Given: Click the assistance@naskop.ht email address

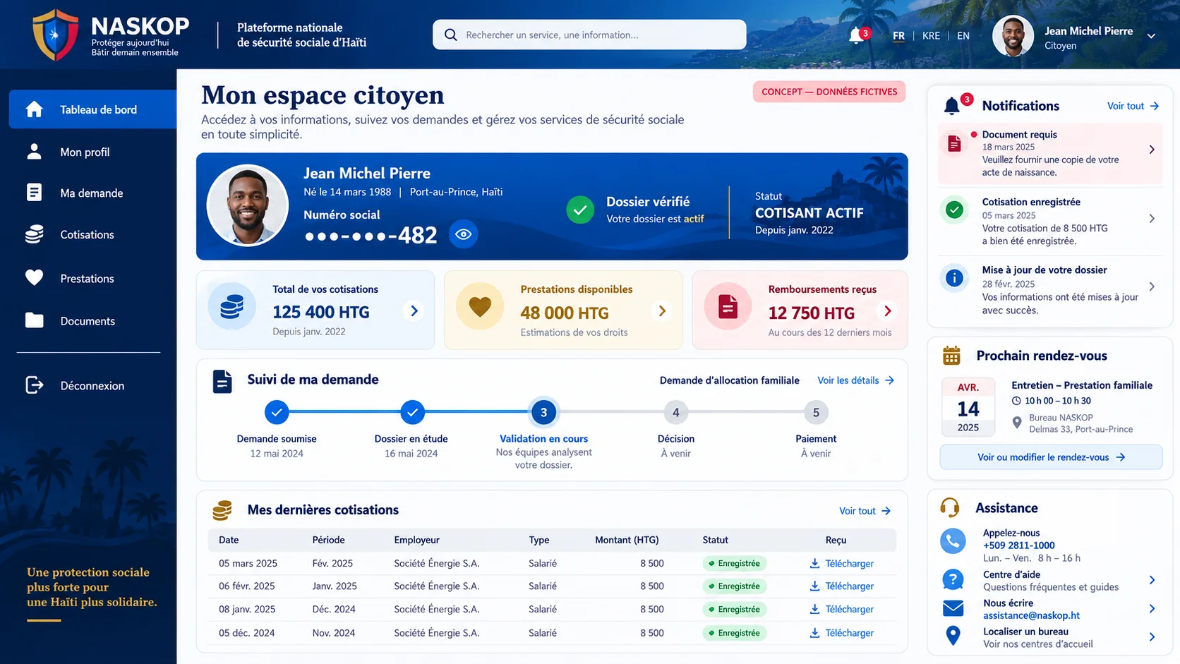Looking at the screenshot, I should tap(1031, 615).
